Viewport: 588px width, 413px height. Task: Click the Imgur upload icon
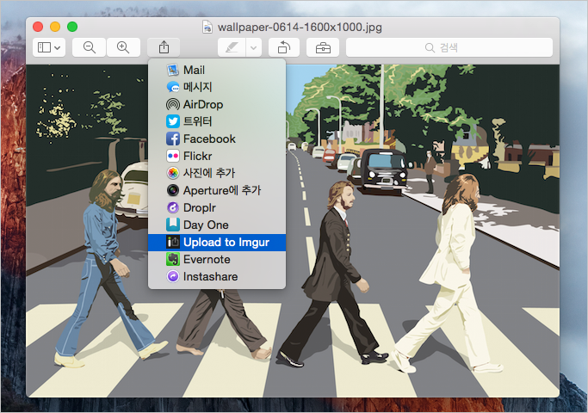tap(172, 242)
